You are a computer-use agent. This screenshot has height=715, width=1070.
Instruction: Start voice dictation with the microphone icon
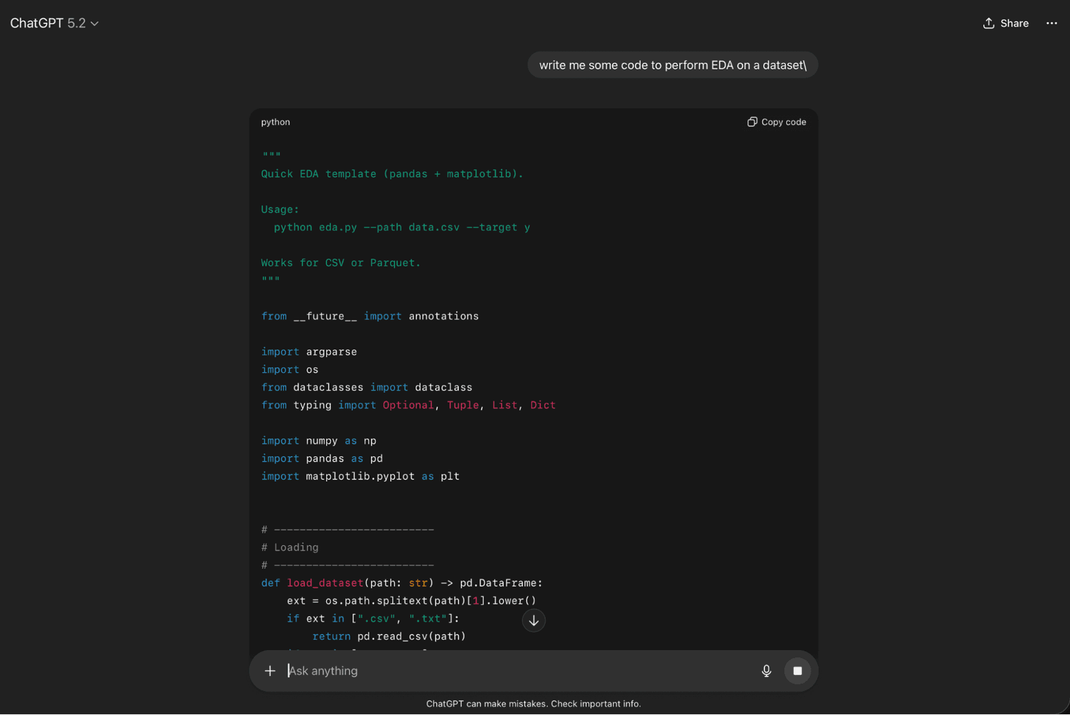(766, 671)
